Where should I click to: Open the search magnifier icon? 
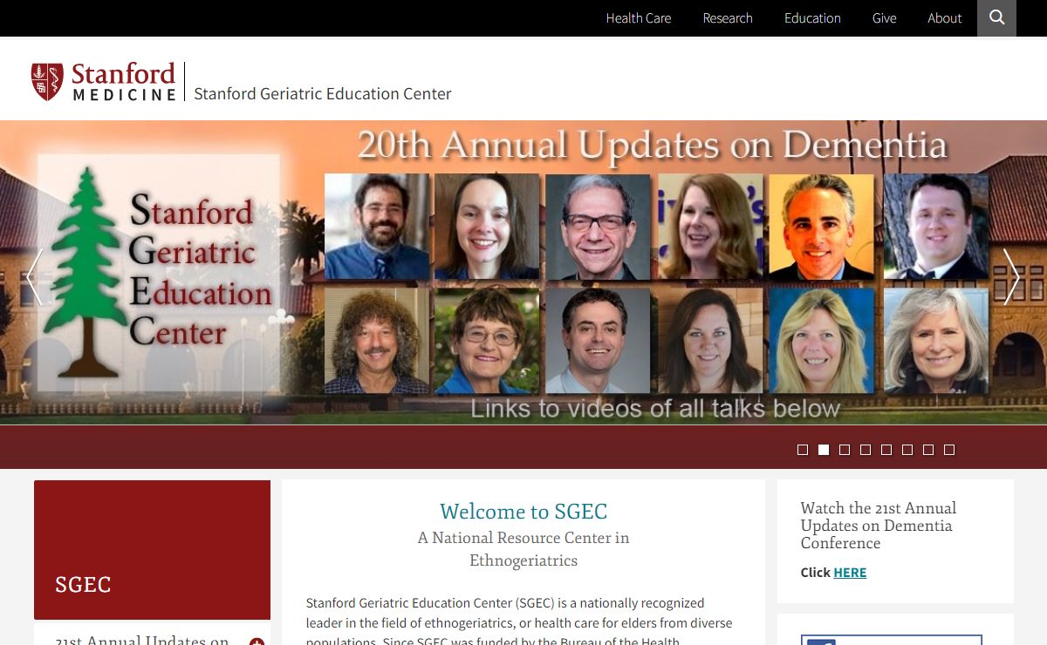click(x=996, y=17)
